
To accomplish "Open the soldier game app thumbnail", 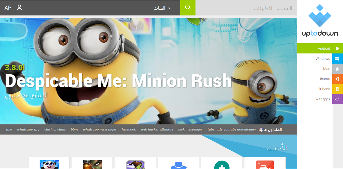I will tap(92, 164).
